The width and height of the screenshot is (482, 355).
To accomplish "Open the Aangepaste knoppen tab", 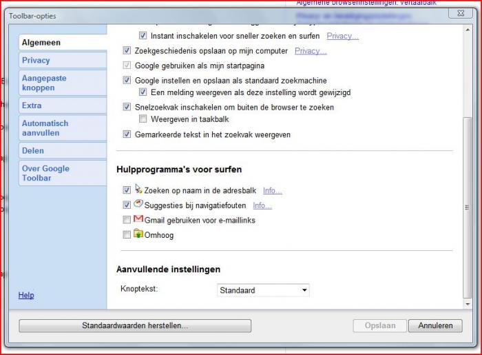I will pos(63,83).
